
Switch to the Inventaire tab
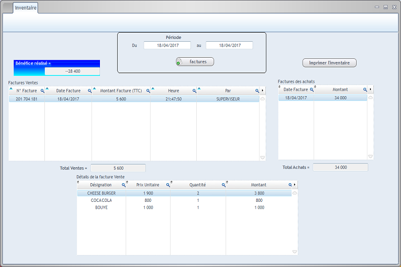(x=26, y=9)
